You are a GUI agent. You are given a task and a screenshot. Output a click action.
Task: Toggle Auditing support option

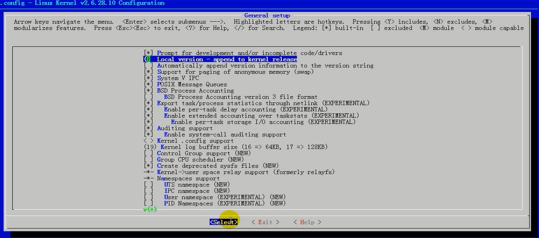tap(179, 128)
